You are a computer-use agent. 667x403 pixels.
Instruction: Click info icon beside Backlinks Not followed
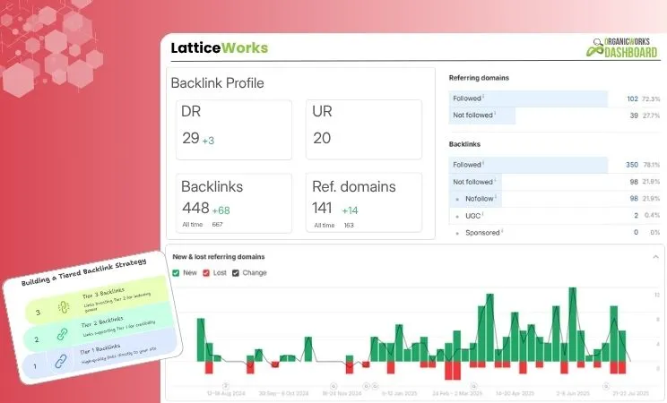click(x=495, y=180)
